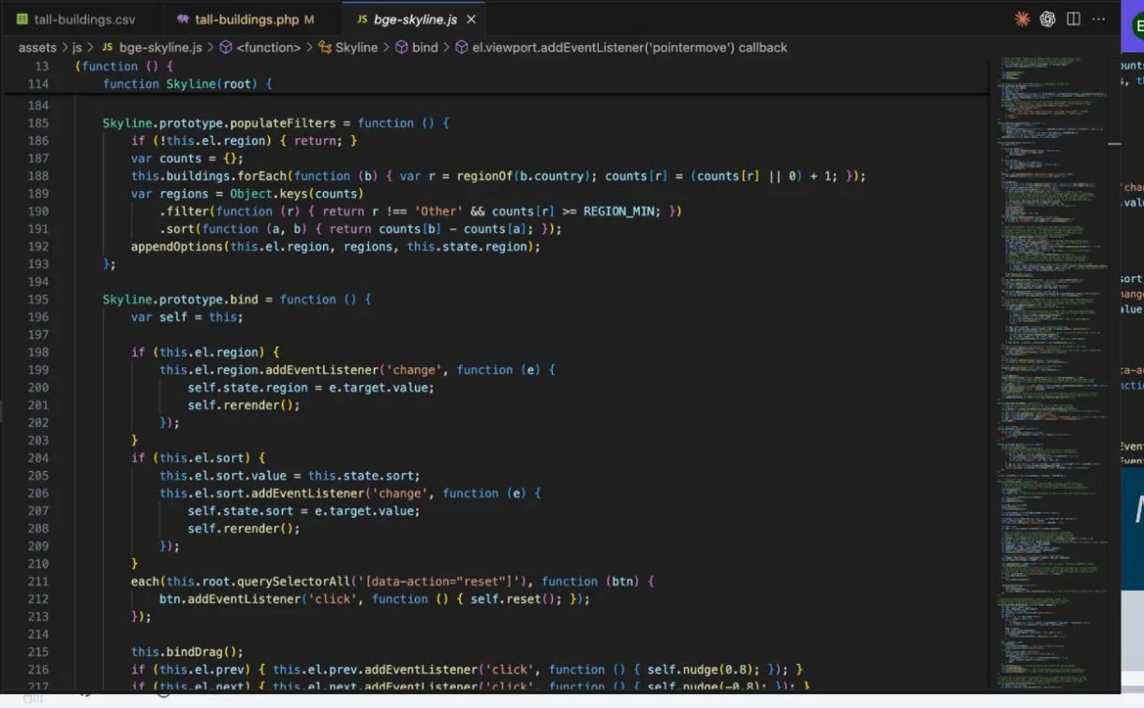Click 'querySelectorAll' on line 211
Image resolution: width=1144 pixels, height=708 pixels.
pos(296,581)
